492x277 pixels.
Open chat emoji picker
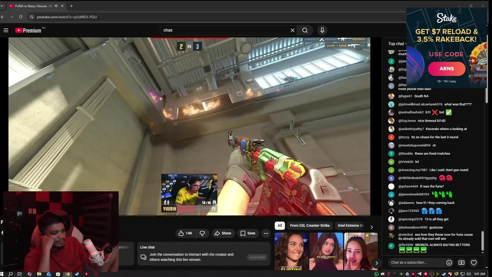click(x=449, y=262)
